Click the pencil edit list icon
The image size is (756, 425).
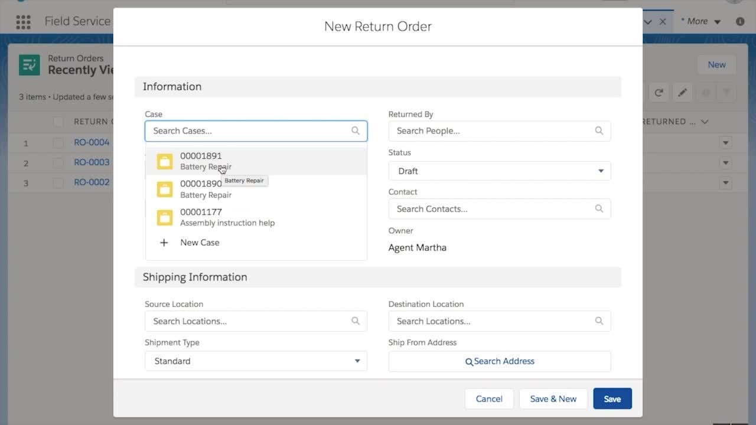pyautogui.click(x=682, y=93)
